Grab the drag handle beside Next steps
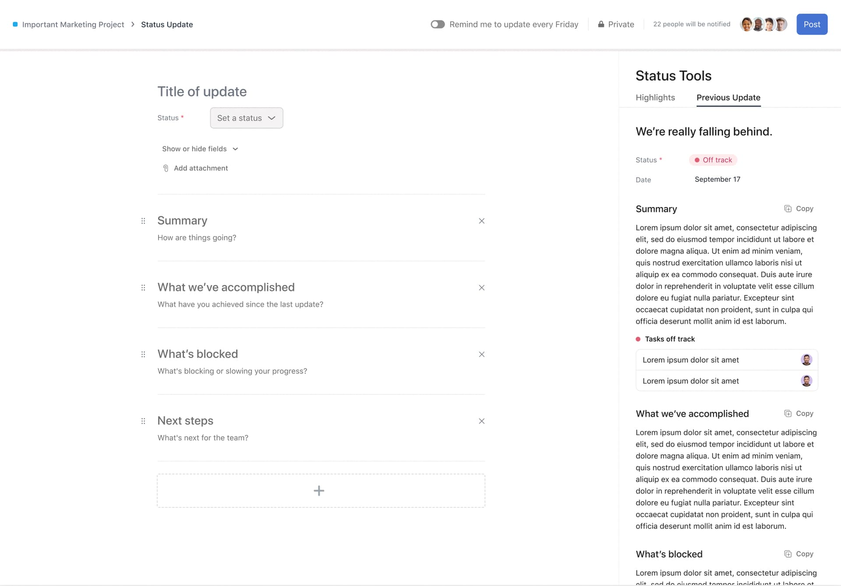 pyautogui.click(x=143, y=421)
